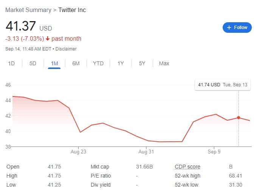Select the 1D time range tab
262x193 pixels.
(11, 63)
